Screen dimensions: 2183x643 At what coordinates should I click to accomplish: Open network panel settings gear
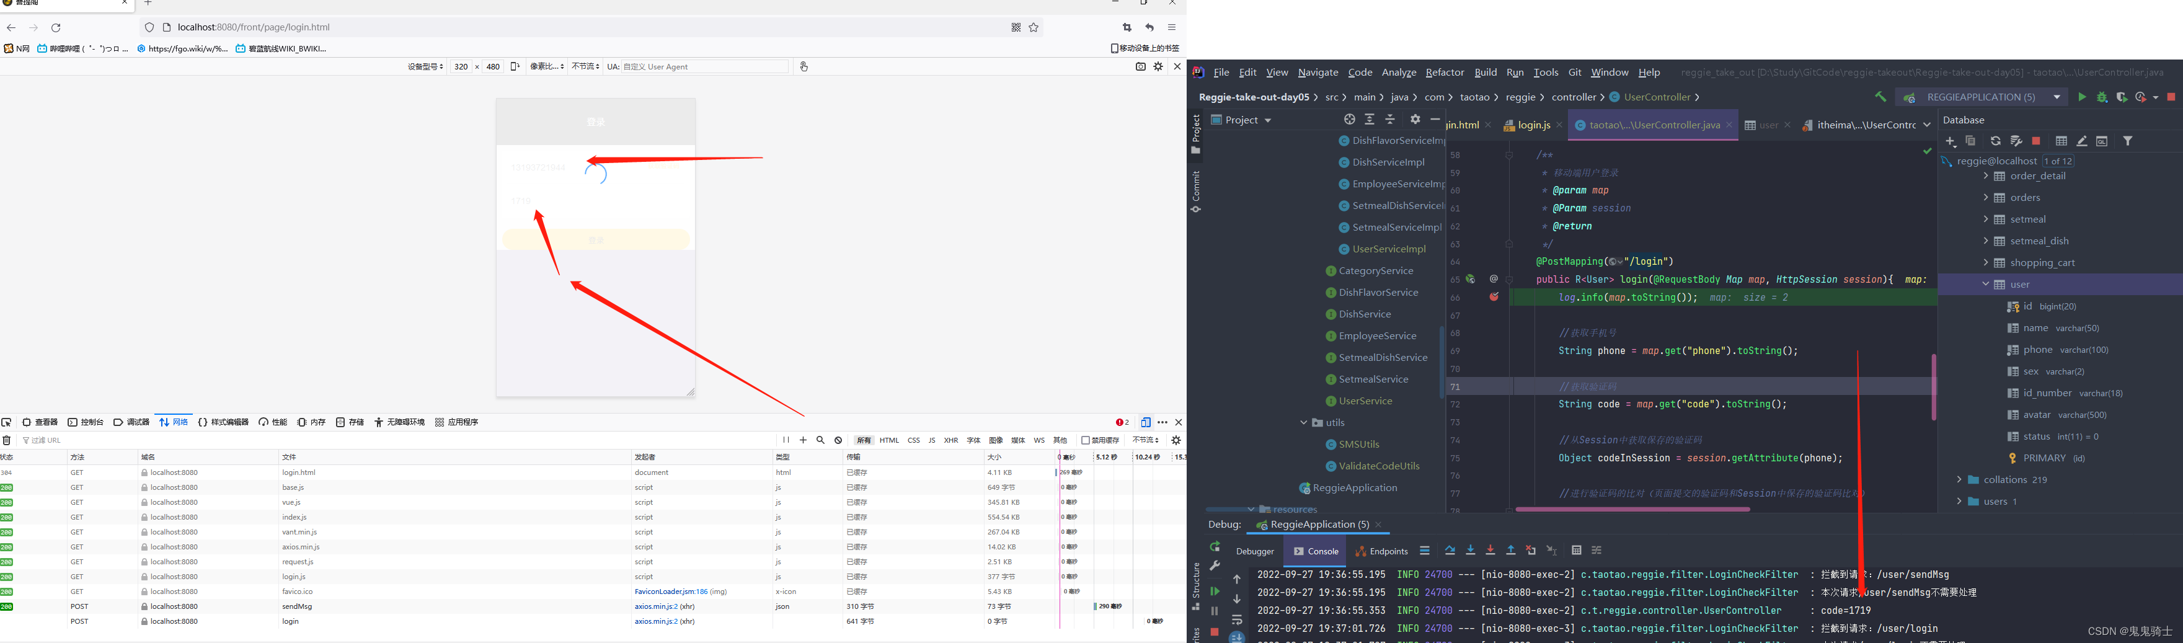click(1176, 440)
